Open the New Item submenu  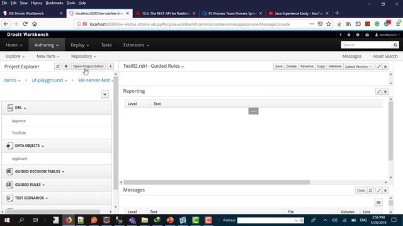48,56
